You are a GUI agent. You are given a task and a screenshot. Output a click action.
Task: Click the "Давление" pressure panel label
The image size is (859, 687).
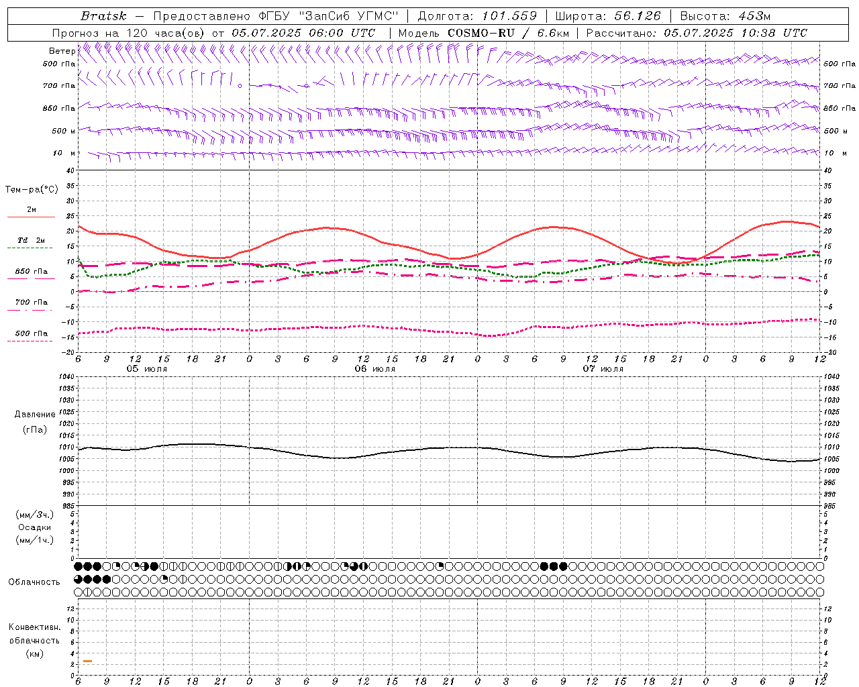tap(35, 415)
